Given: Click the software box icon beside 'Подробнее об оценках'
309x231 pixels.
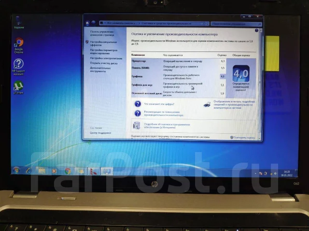Looking at the screenshot, I should pos(136,126).
